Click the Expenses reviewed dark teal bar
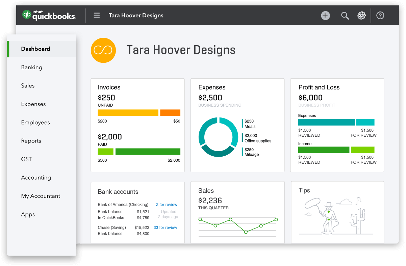 click(x=327, y=122)
